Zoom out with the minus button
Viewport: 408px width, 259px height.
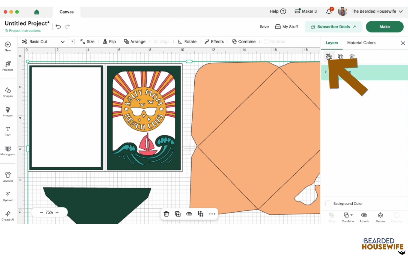point(41,212)
